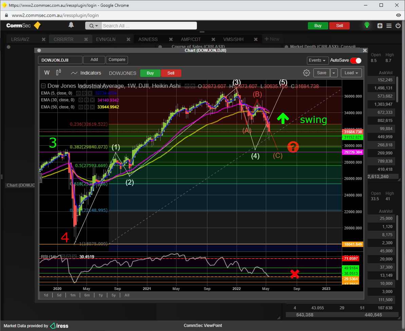
Task: Save the chart layout
Action: [x=321, y=73]
